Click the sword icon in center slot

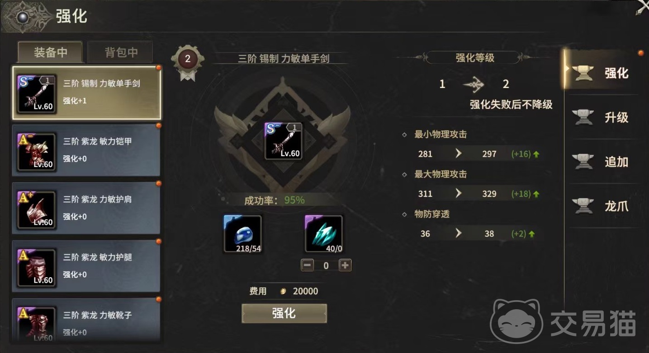point(283,141)
